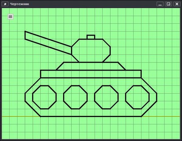Minimize the Чертежник window
182x141 pixels.
pyautogui.click(x=160, y=4)
